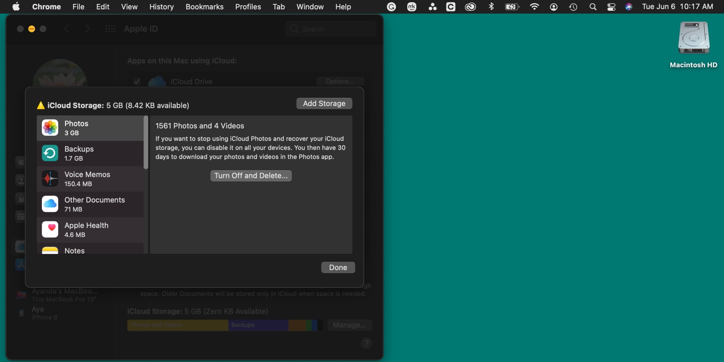Open the Macintosh HD drive icon
Viewport: 724px width, 362px height.
(693, 38)
